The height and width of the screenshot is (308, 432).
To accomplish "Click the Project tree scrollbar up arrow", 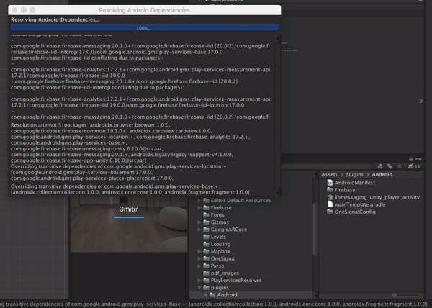I will click(x=316, y=174).
